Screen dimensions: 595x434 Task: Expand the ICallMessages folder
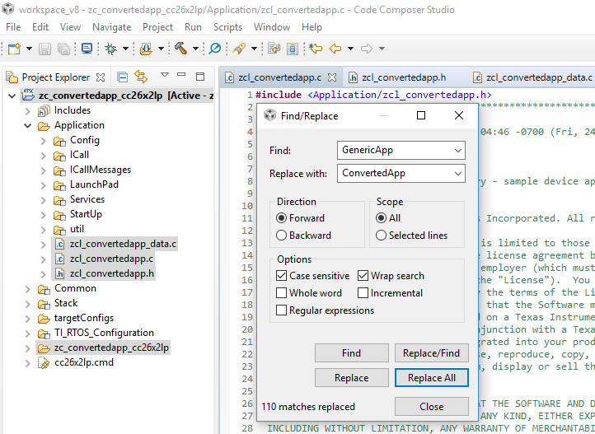pyautogui.click(x=44, y=170)
